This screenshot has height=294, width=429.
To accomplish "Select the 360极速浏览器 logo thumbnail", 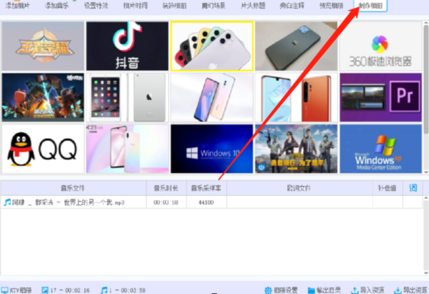I will pyautogui.click(x=381, y=46).
